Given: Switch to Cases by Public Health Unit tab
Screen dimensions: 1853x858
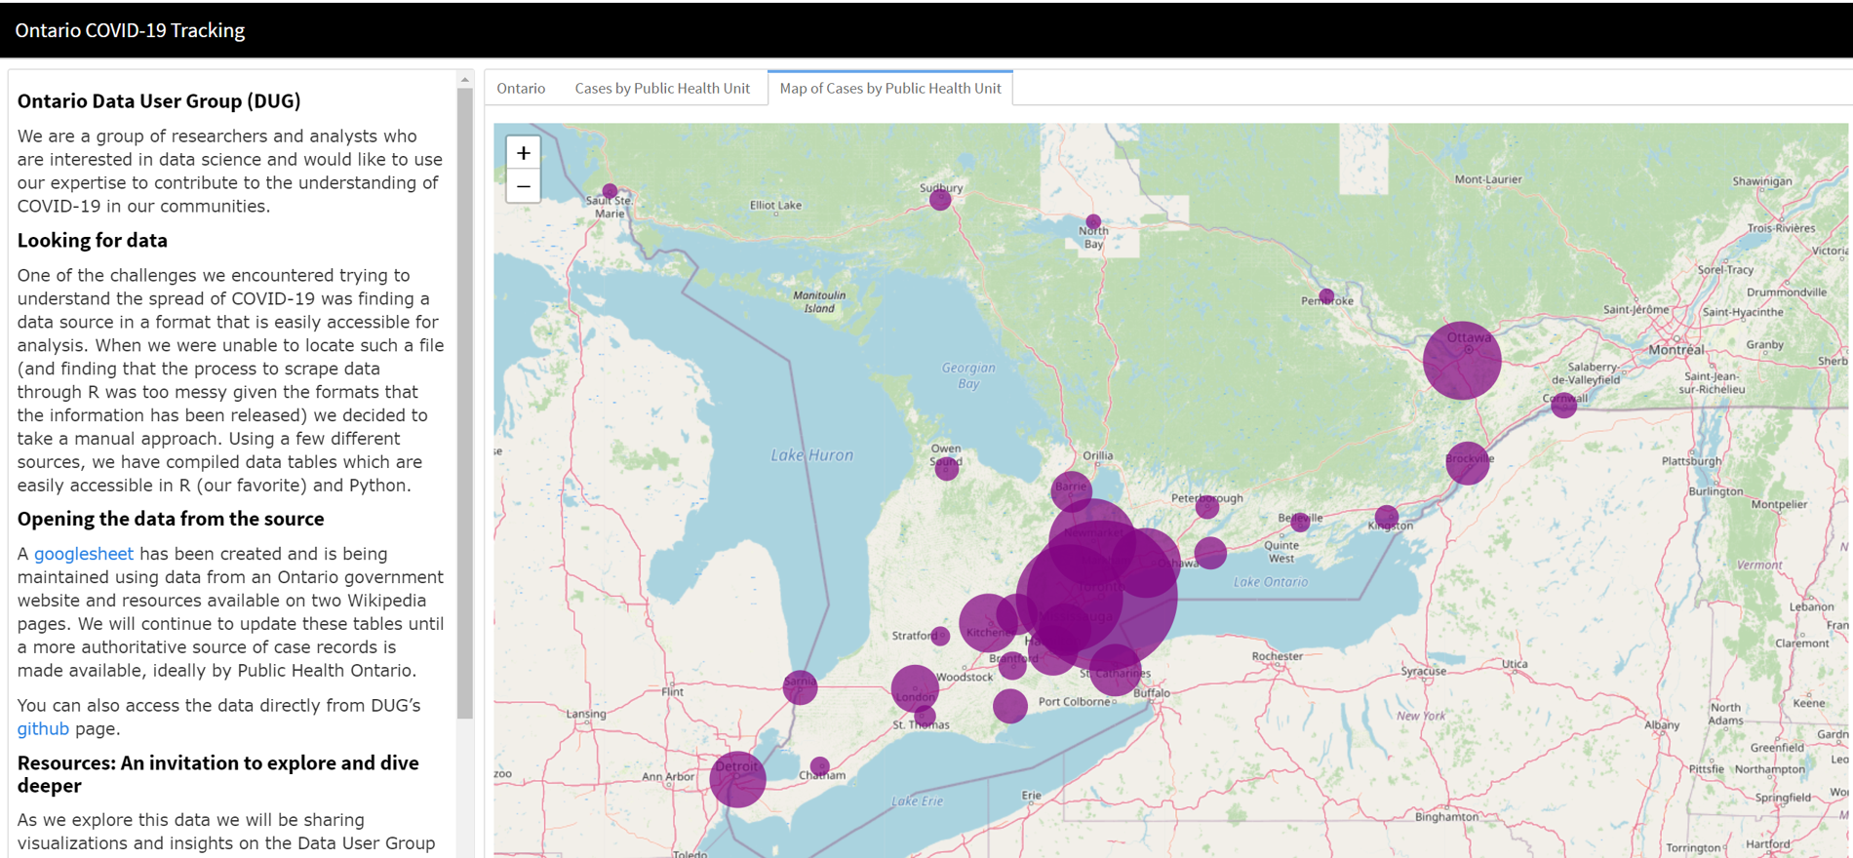Looking at the screenshot, I should click(x=662, y=88).
